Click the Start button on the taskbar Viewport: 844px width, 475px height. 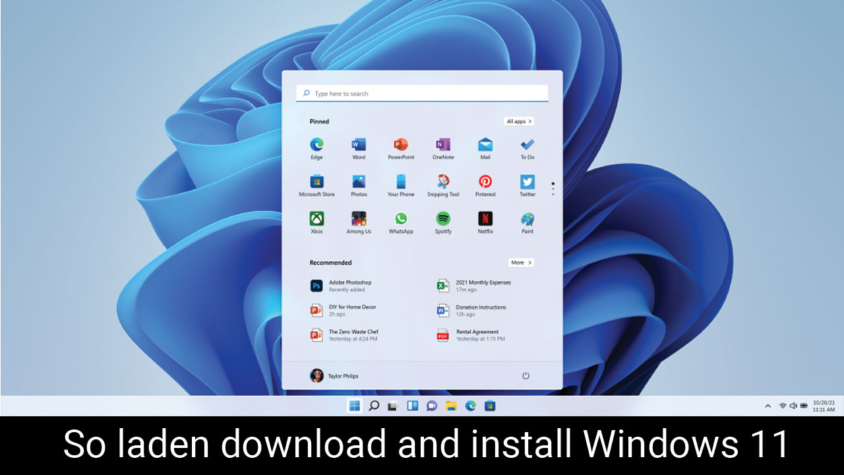[355, 406]
